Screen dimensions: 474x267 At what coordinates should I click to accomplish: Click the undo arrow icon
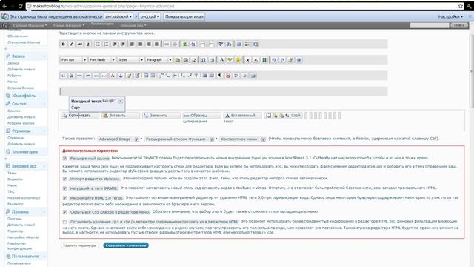click(x=274, y=60)
